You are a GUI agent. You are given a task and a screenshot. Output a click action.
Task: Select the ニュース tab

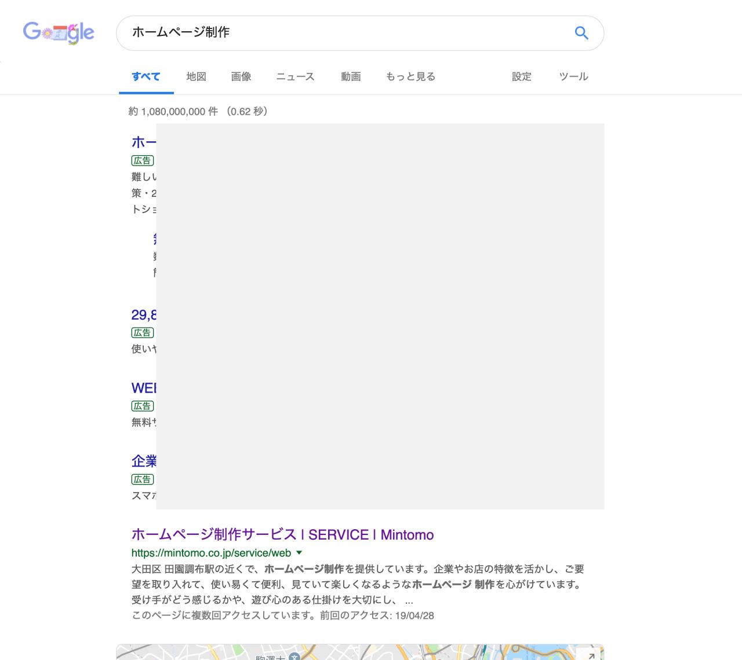[295, 76]
